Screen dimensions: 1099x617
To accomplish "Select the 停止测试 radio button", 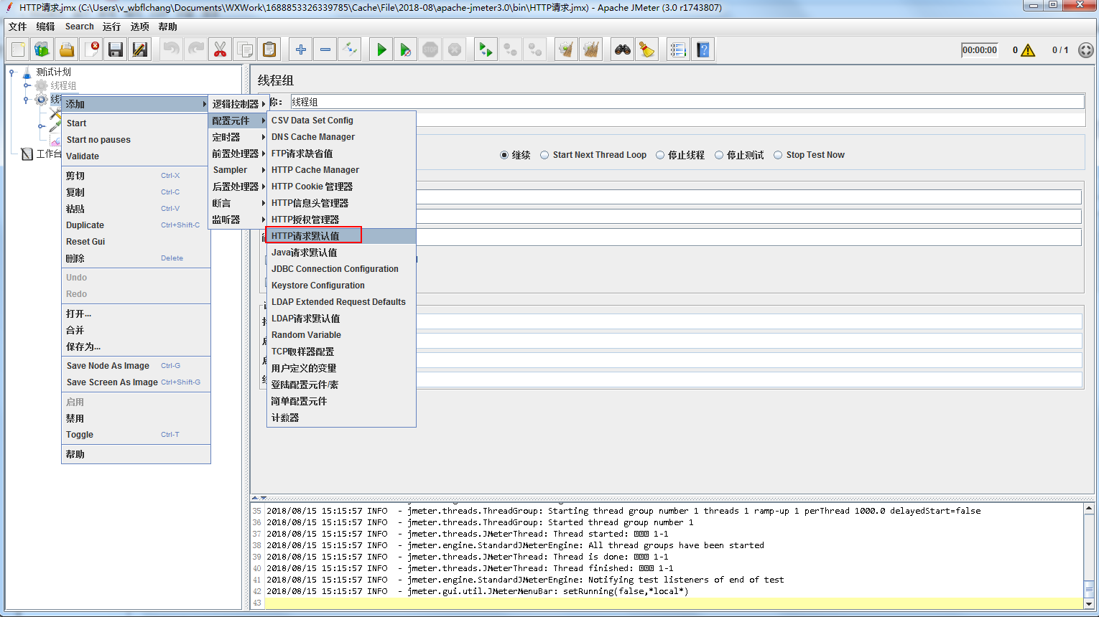I will [x=719, y=155].
